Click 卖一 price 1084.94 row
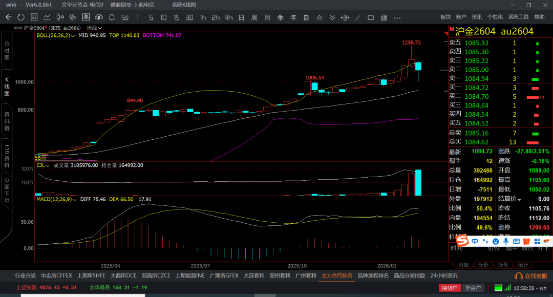 click(x=499, y=79)
